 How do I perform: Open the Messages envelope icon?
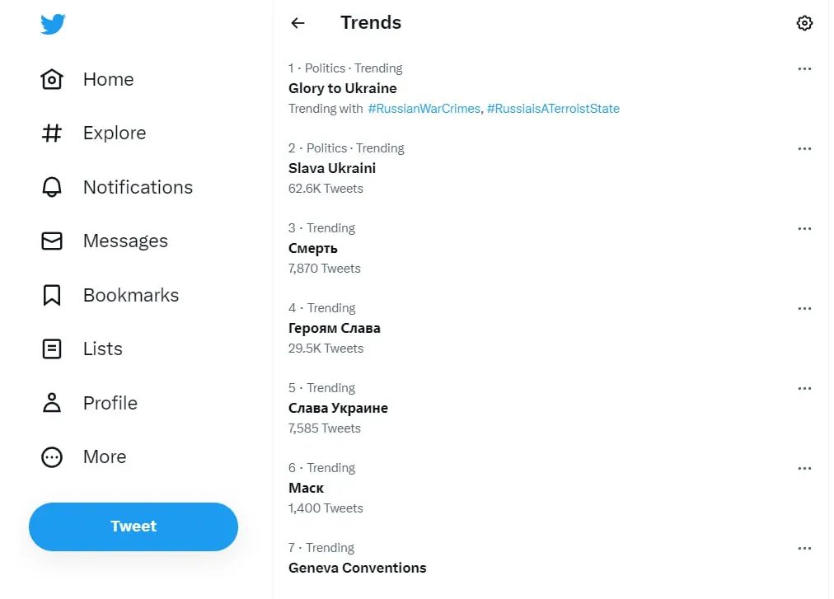pos(52,241)
